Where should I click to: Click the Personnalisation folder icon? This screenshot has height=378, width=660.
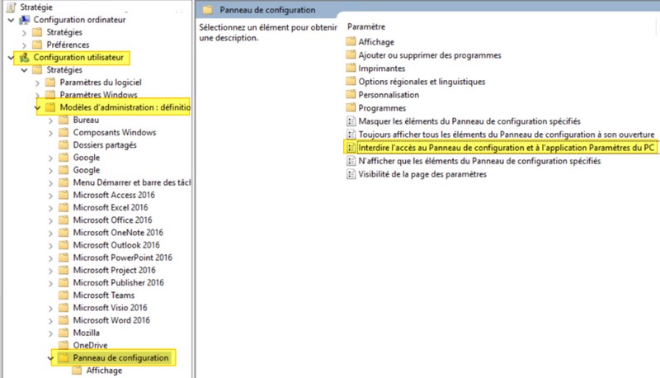[x=351, y=95]
